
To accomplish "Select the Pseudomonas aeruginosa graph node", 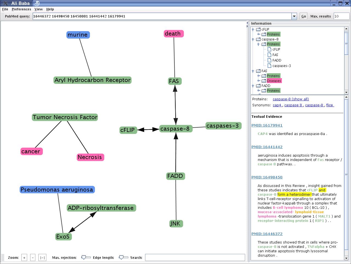I will (x=57, y=190).
